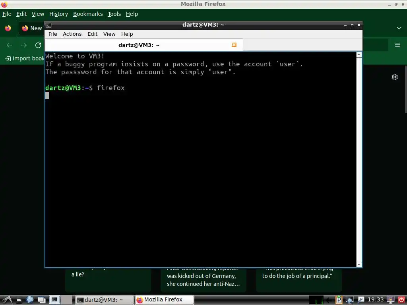Click the terminal scrollbar down arrow

(359, 264)
